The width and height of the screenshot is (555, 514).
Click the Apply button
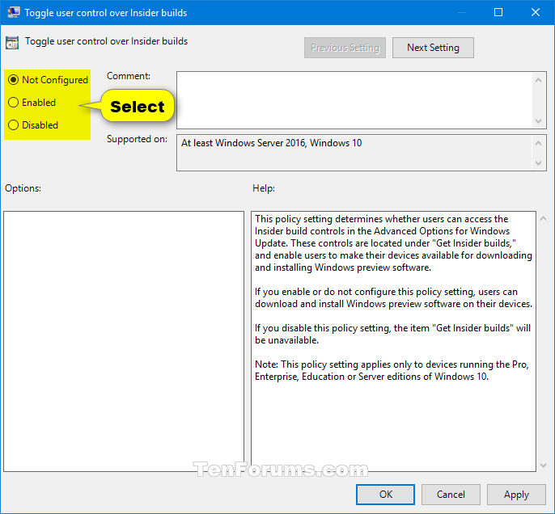click(516, 495)
